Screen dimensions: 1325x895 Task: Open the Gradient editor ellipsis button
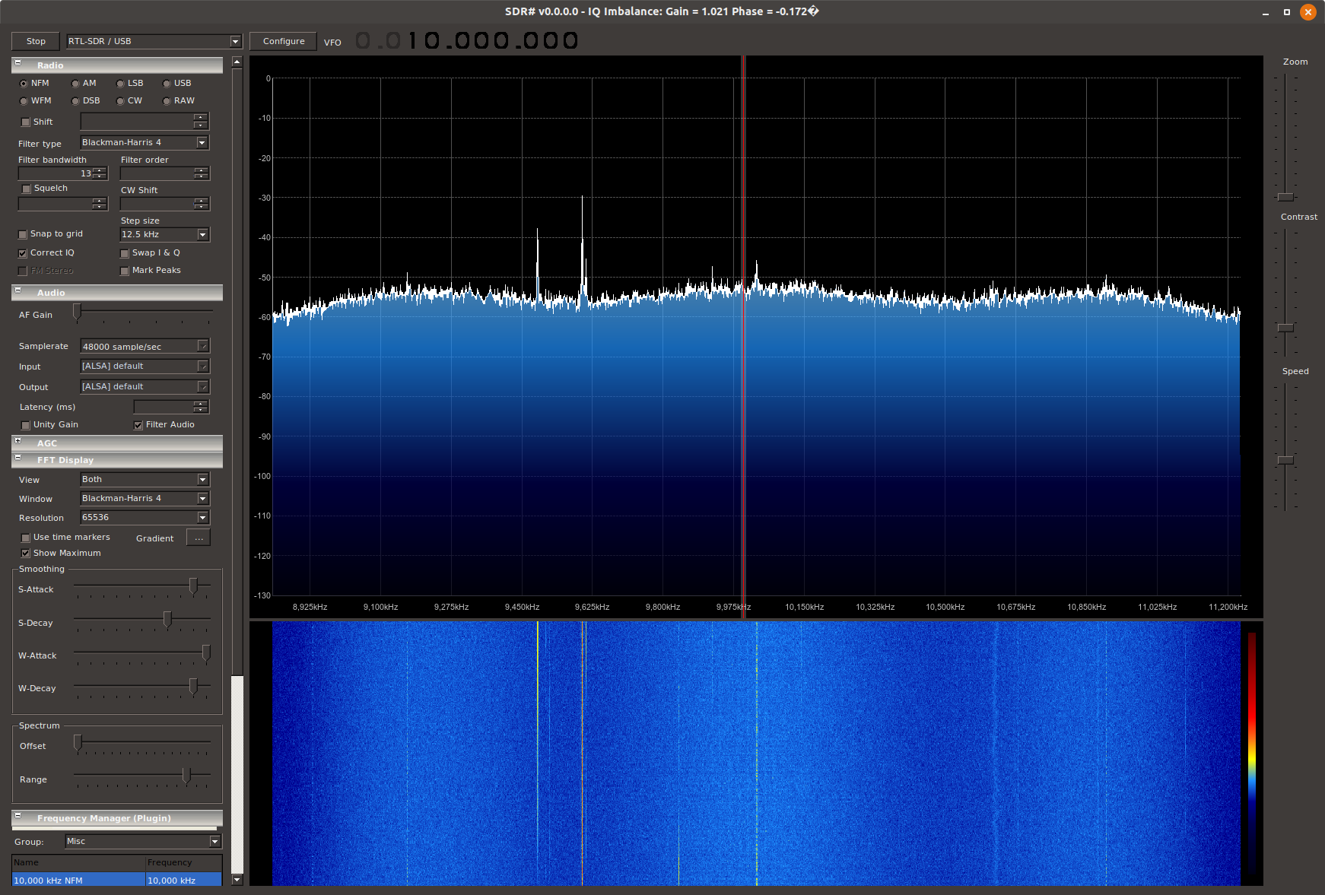199,538
